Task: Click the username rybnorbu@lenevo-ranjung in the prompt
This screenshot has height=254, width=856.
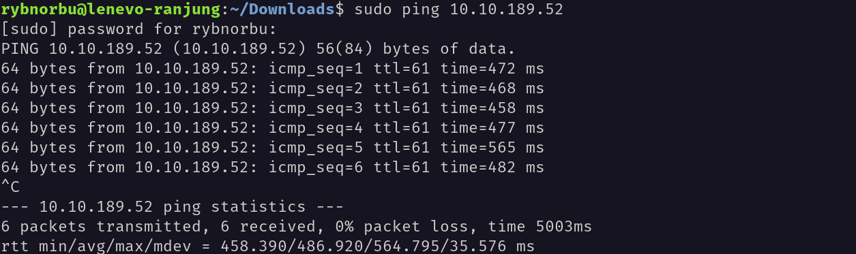Action: coord(107,10)
